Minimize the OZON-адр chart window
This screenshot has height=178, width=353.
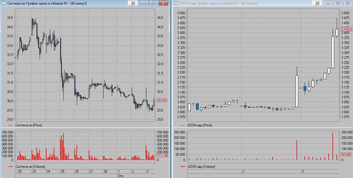[x=328, y=3]
